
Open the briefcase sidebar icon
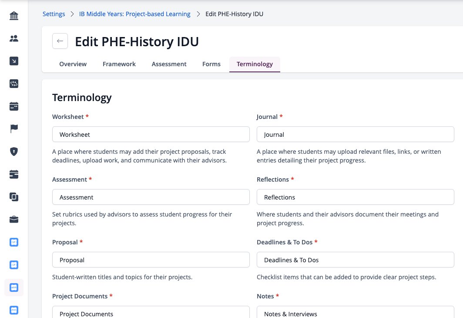click(x=14, y=220)
